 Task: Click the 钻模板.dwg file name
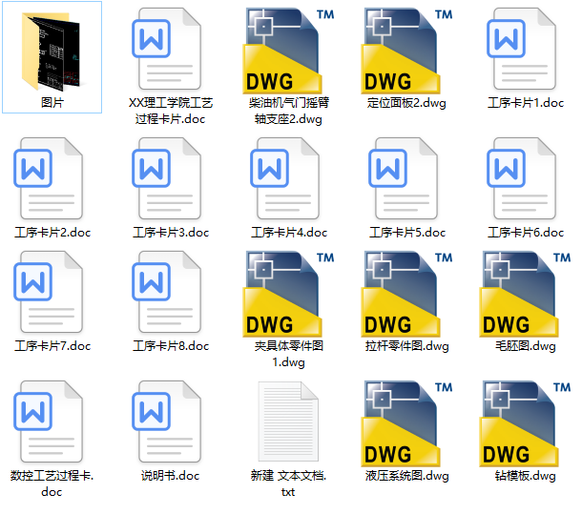point(526,476)
